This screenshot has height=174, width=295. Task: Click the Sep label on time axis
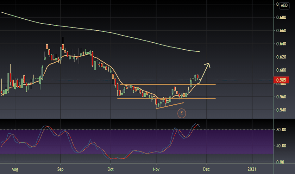tap(60, 169)
